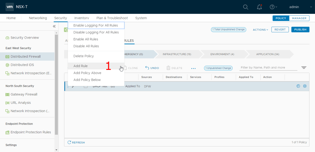The width and height of the screenshot is (315, 152).
Task: Click the search magnifier icon
Action: pos(245,7)
